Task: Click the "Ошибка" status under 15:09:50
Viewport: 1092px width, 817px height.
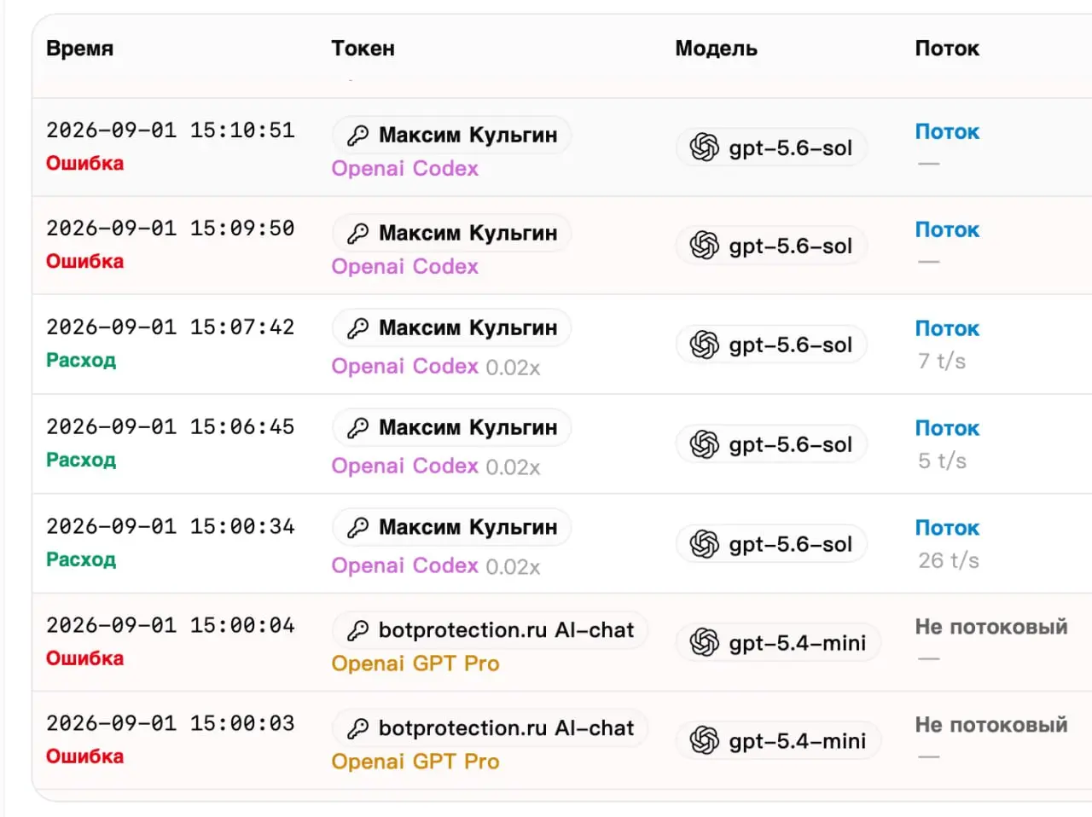Action: click(x=85, y=262)
